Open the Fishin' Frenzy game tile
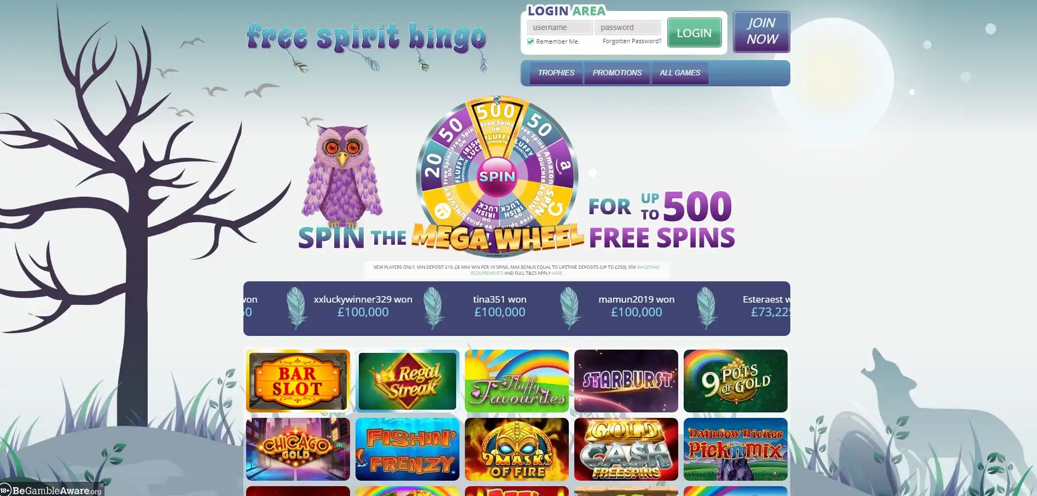This screenshot has width=1037, height=496. (407, 449)
